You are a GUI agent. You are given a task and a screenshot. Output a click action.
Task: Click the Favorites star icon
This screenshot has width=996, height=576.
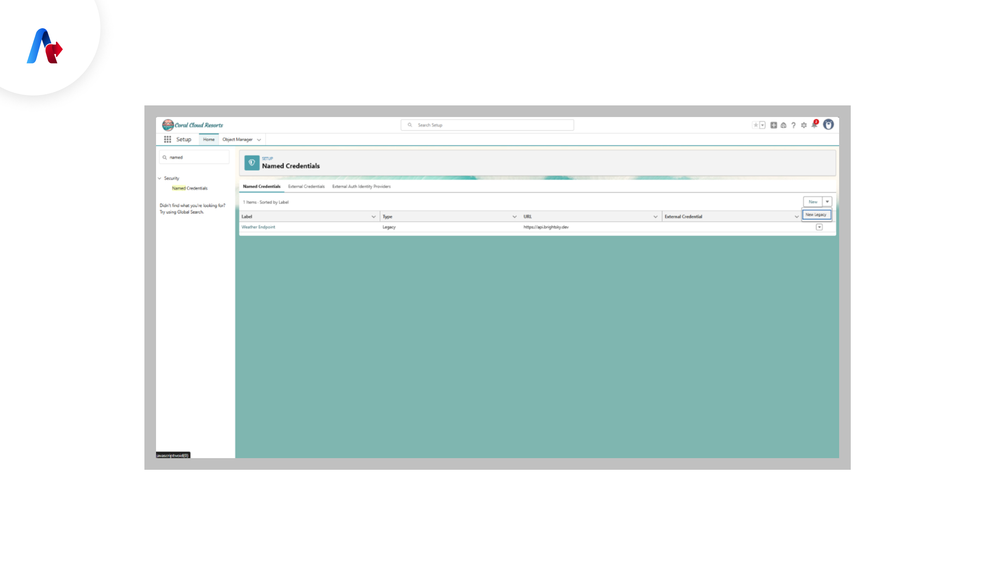click(x=756, y=125)
